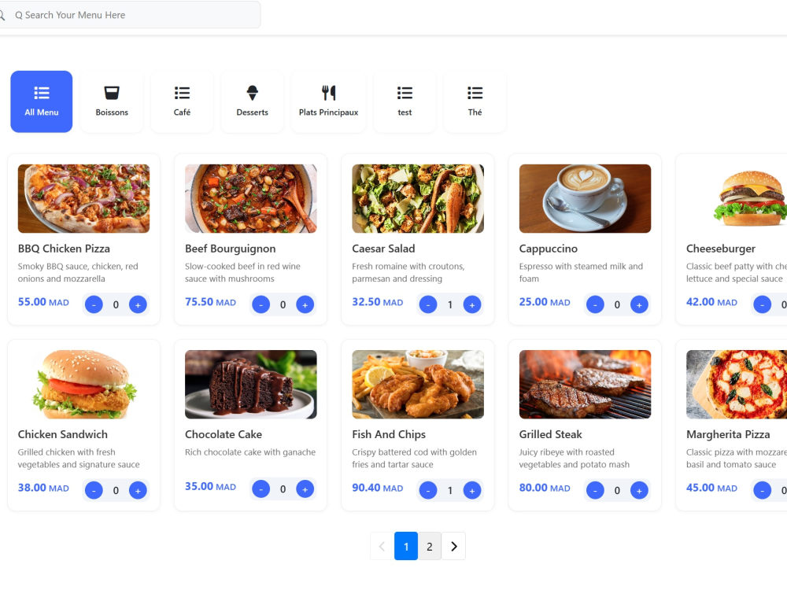This screenshot has height=590, width=787.
Task: Open the Chocolate Cake photo
Action: [x=251, y=385]
